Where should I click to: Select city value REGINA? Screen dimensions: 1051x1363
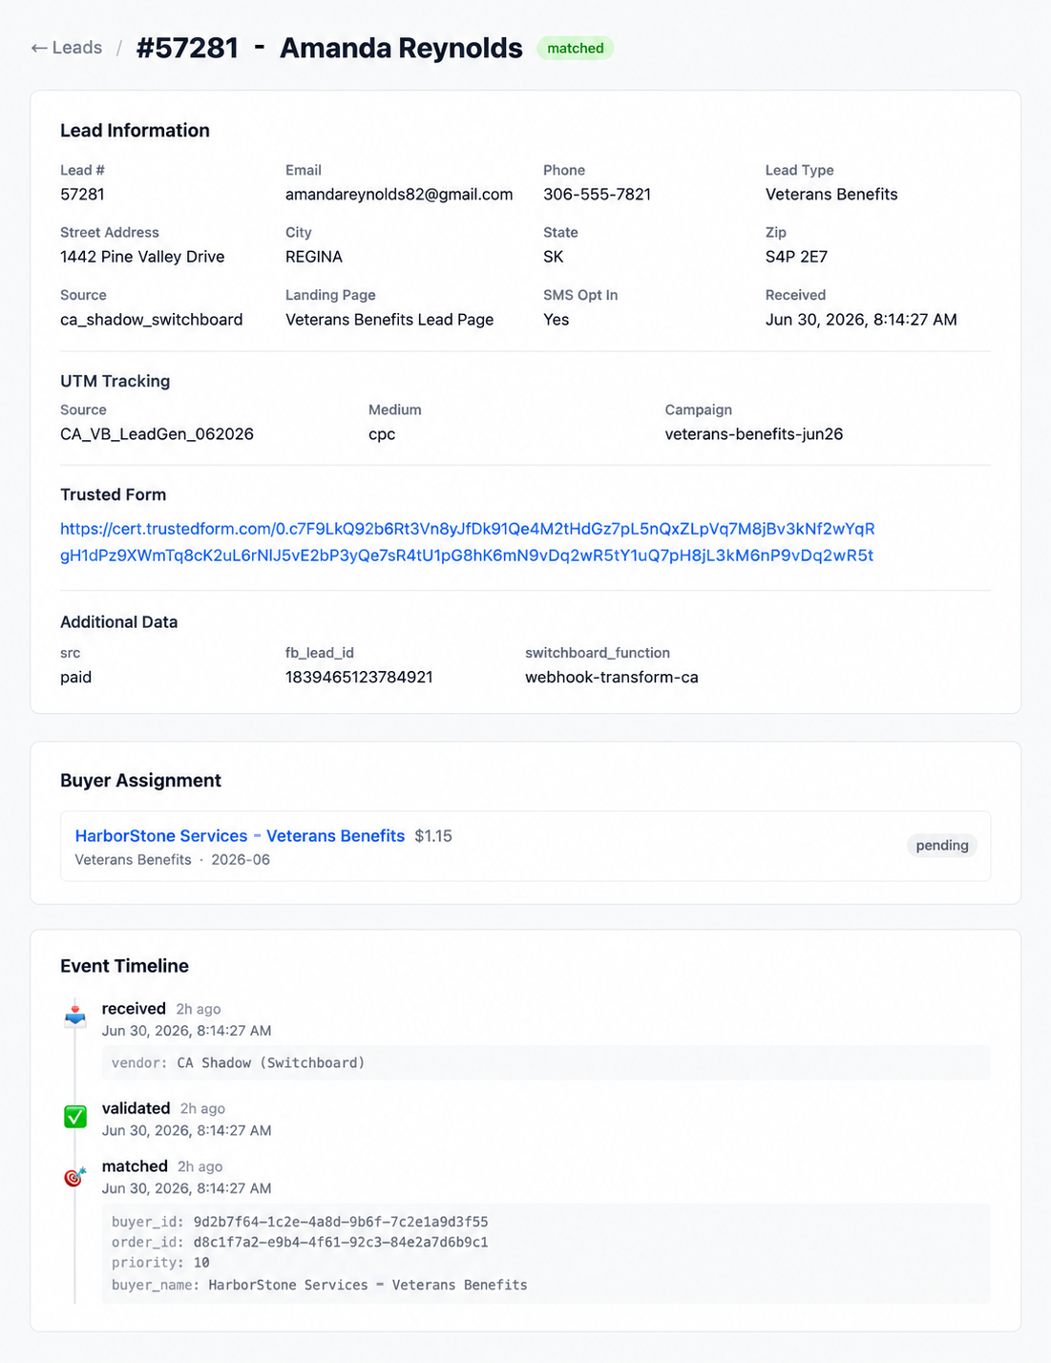click(314, 257)
